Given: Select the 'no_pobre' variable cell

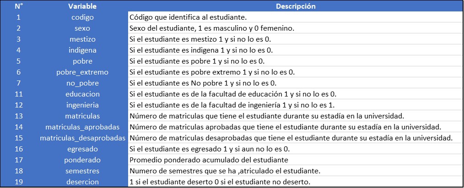Looking at the screenshot, I should click(82, 83).
